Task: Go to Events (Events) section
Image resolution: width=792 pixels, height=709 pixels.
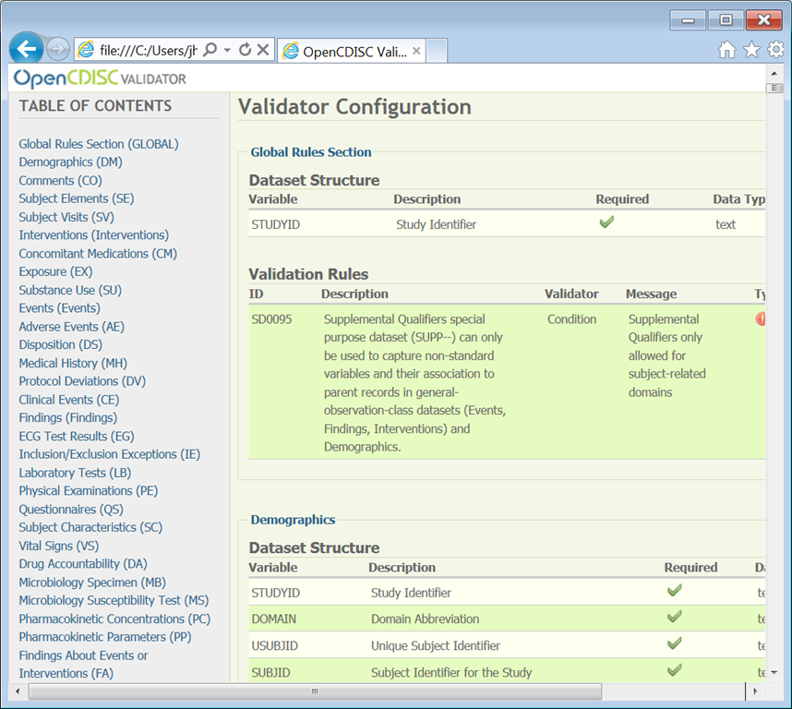Action: click(x=60, y=308)
